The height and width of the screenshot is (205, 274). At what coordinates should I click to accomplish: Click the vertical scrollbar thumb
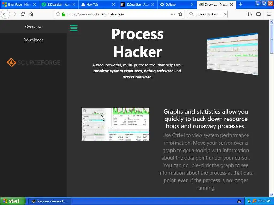tap(272, 39)
